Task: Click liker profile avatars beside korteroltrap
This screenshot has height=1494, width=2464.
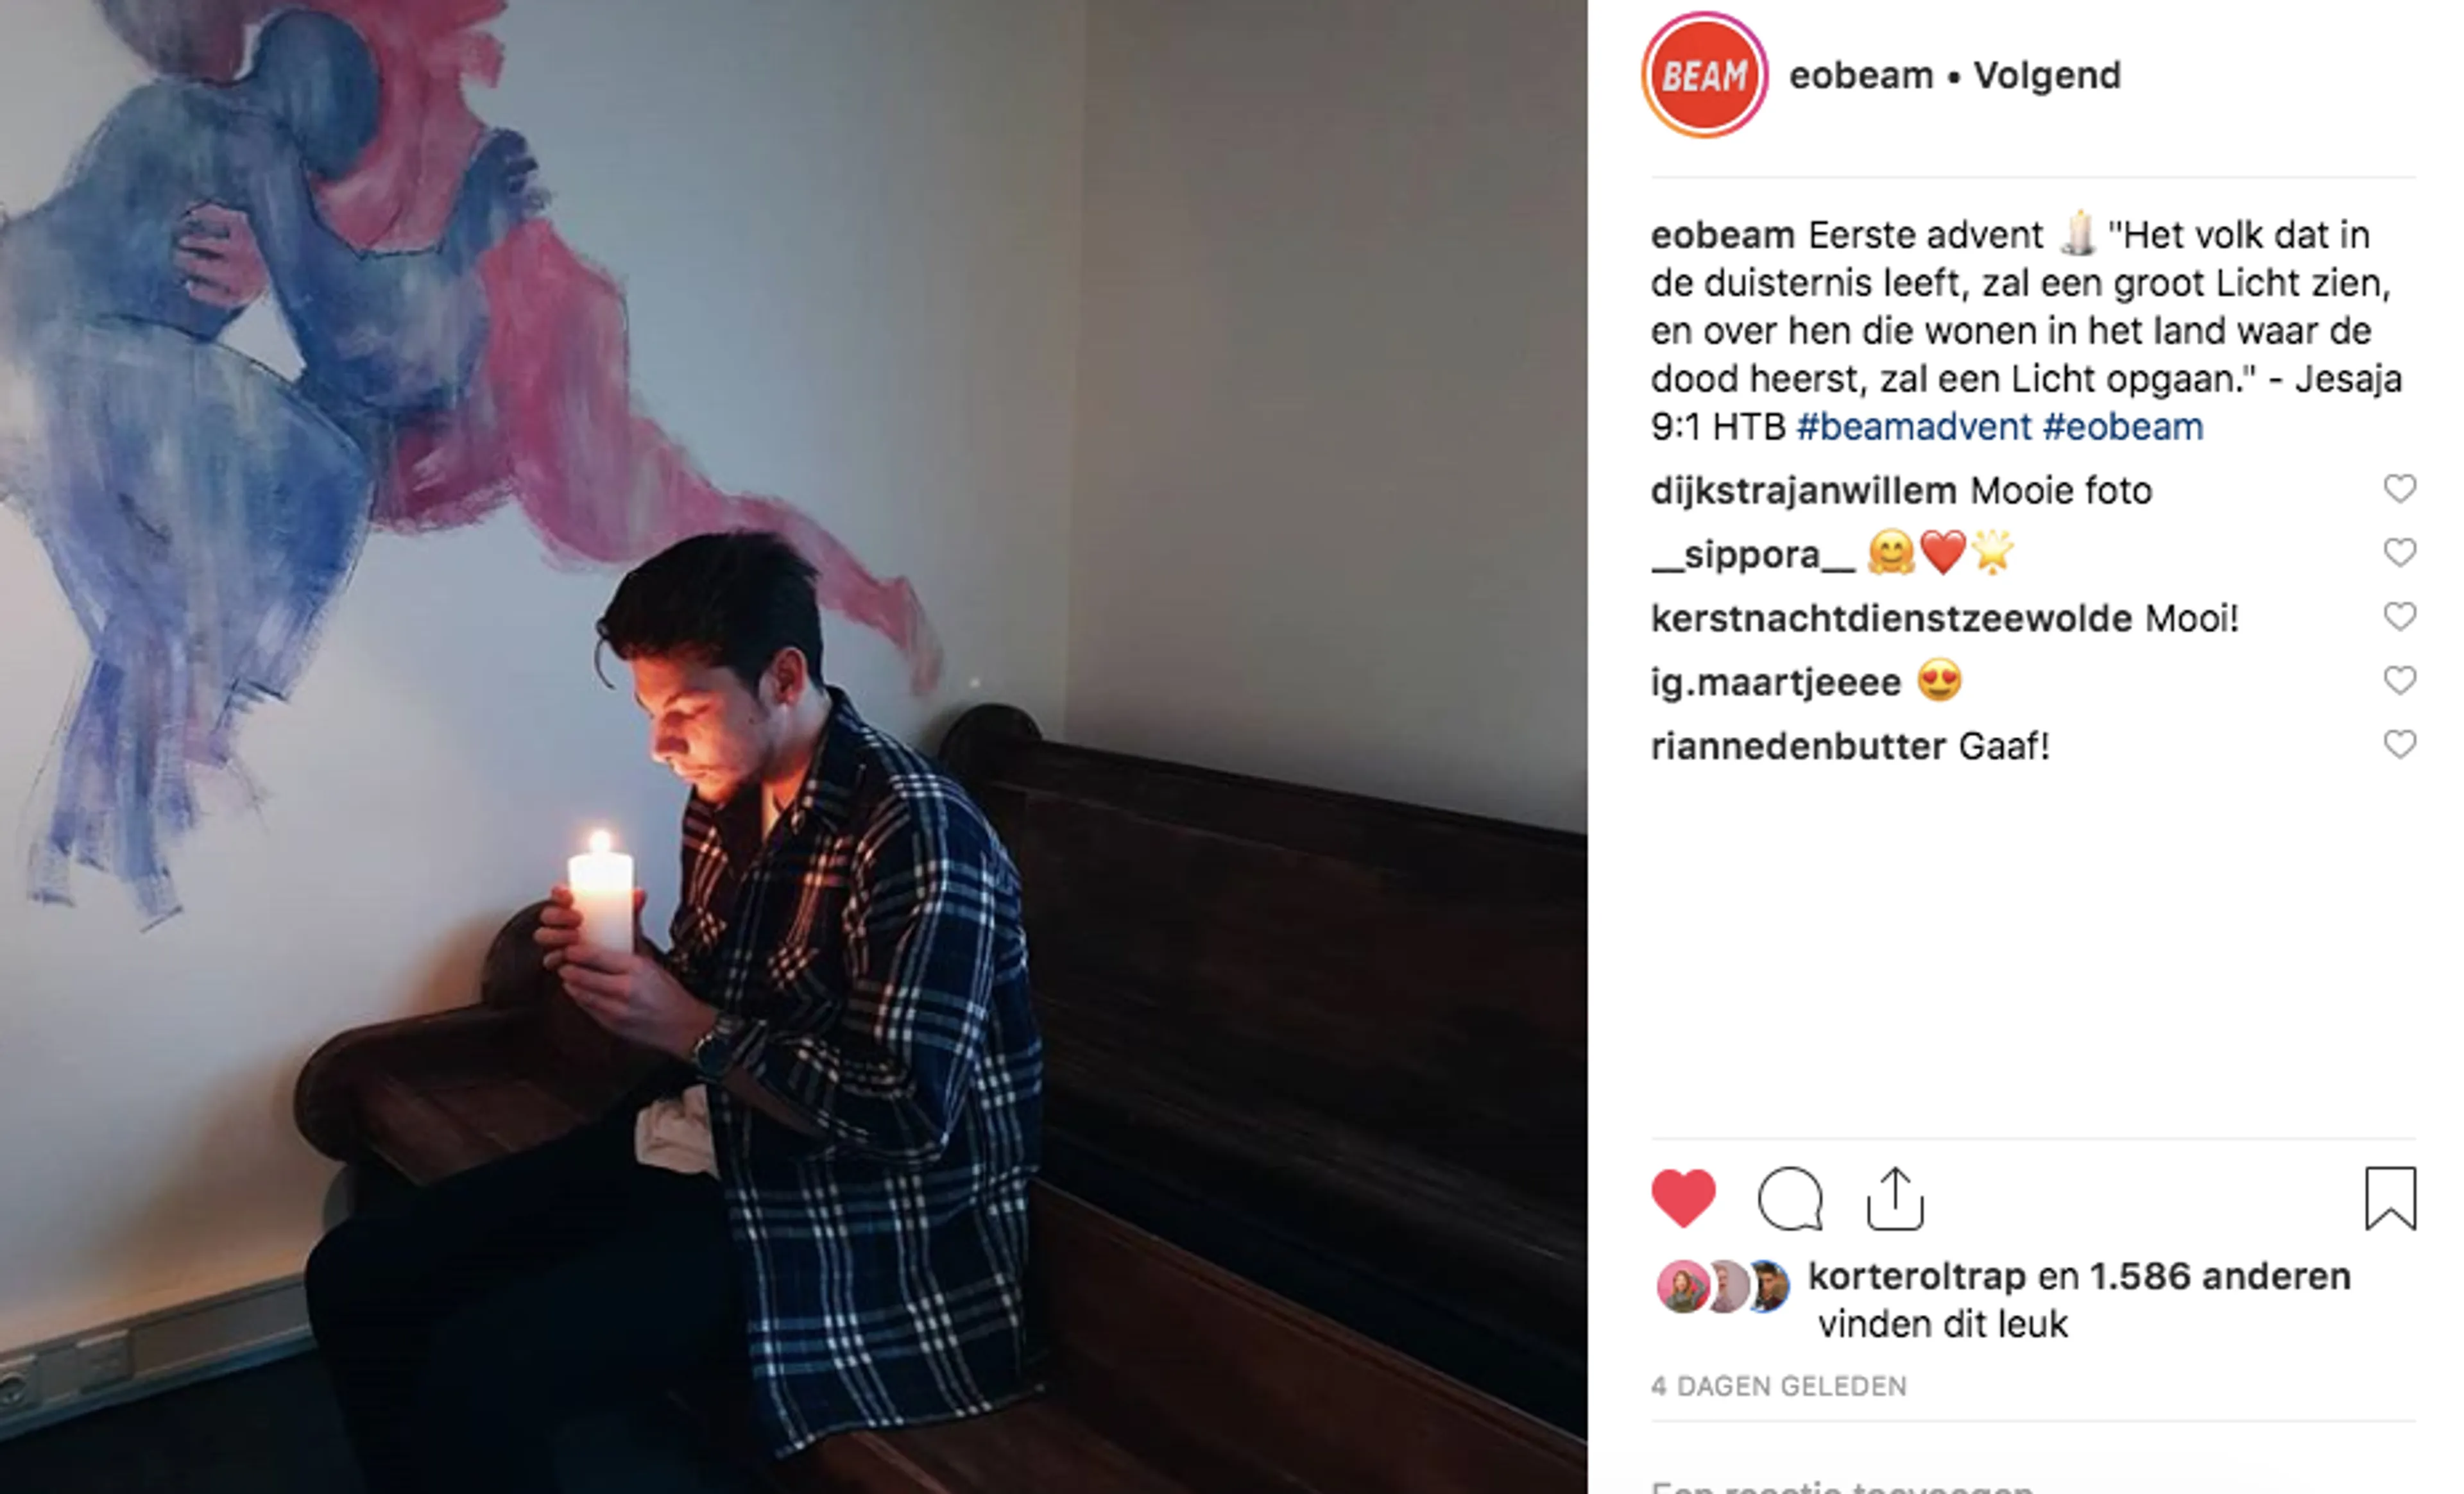Action: click(x=1723, y=1286)
